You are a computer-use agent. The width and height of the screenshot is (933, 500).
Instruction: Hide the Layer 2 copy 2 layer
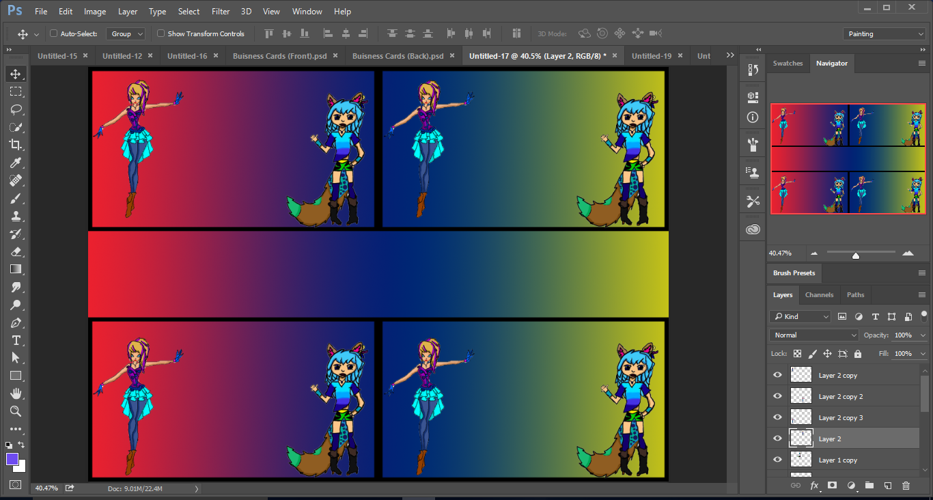pyautogui.click(x=777, y=396)
